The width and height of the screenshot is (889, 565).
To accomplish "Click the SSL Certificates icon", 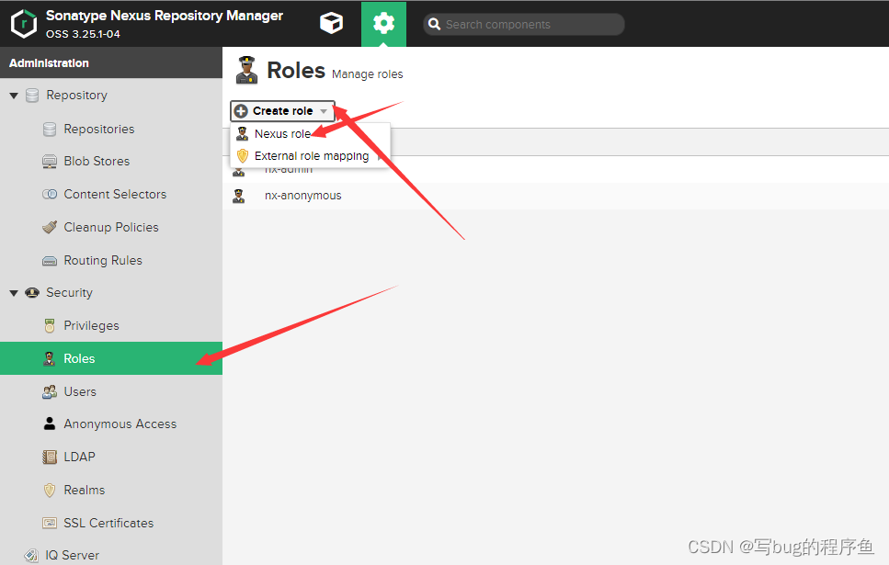I will [x=50, y=523].
